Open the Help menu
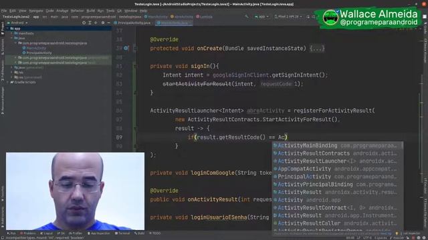The height and width of the screenshot is (240, 428). [x=143, y=11]
